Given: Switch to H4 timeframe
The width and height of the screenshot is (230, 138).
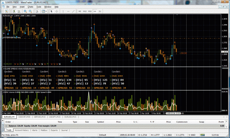Looking at the screenshot, I should [95, 11].
